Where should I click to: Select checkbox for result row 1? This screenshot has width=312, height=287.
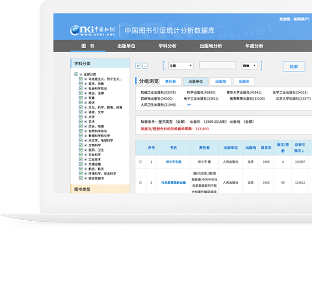(x=141, y=162)
